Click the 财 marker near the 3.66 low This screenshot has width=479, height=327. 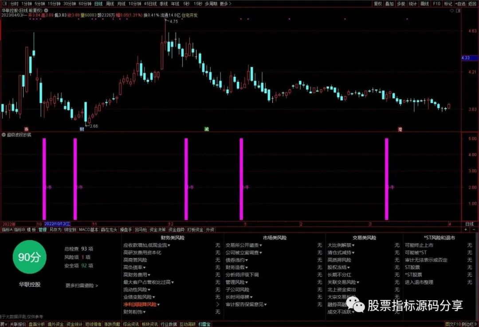click(x=82, y=129)
